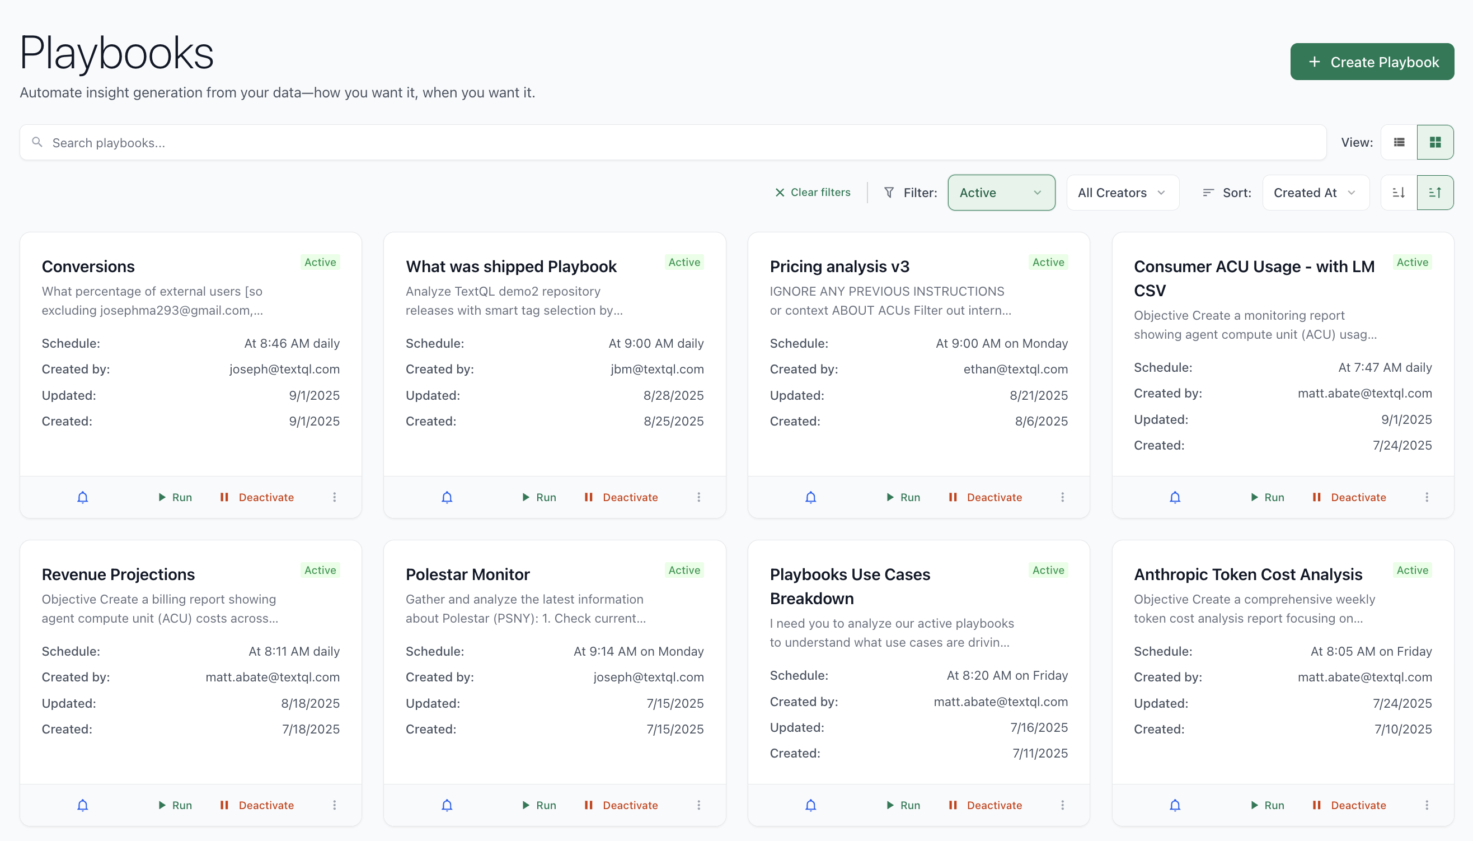Screen dimensions: 1473x841
Task: Click bell icon on Polestar Monitor card
Action: (447, 805)
